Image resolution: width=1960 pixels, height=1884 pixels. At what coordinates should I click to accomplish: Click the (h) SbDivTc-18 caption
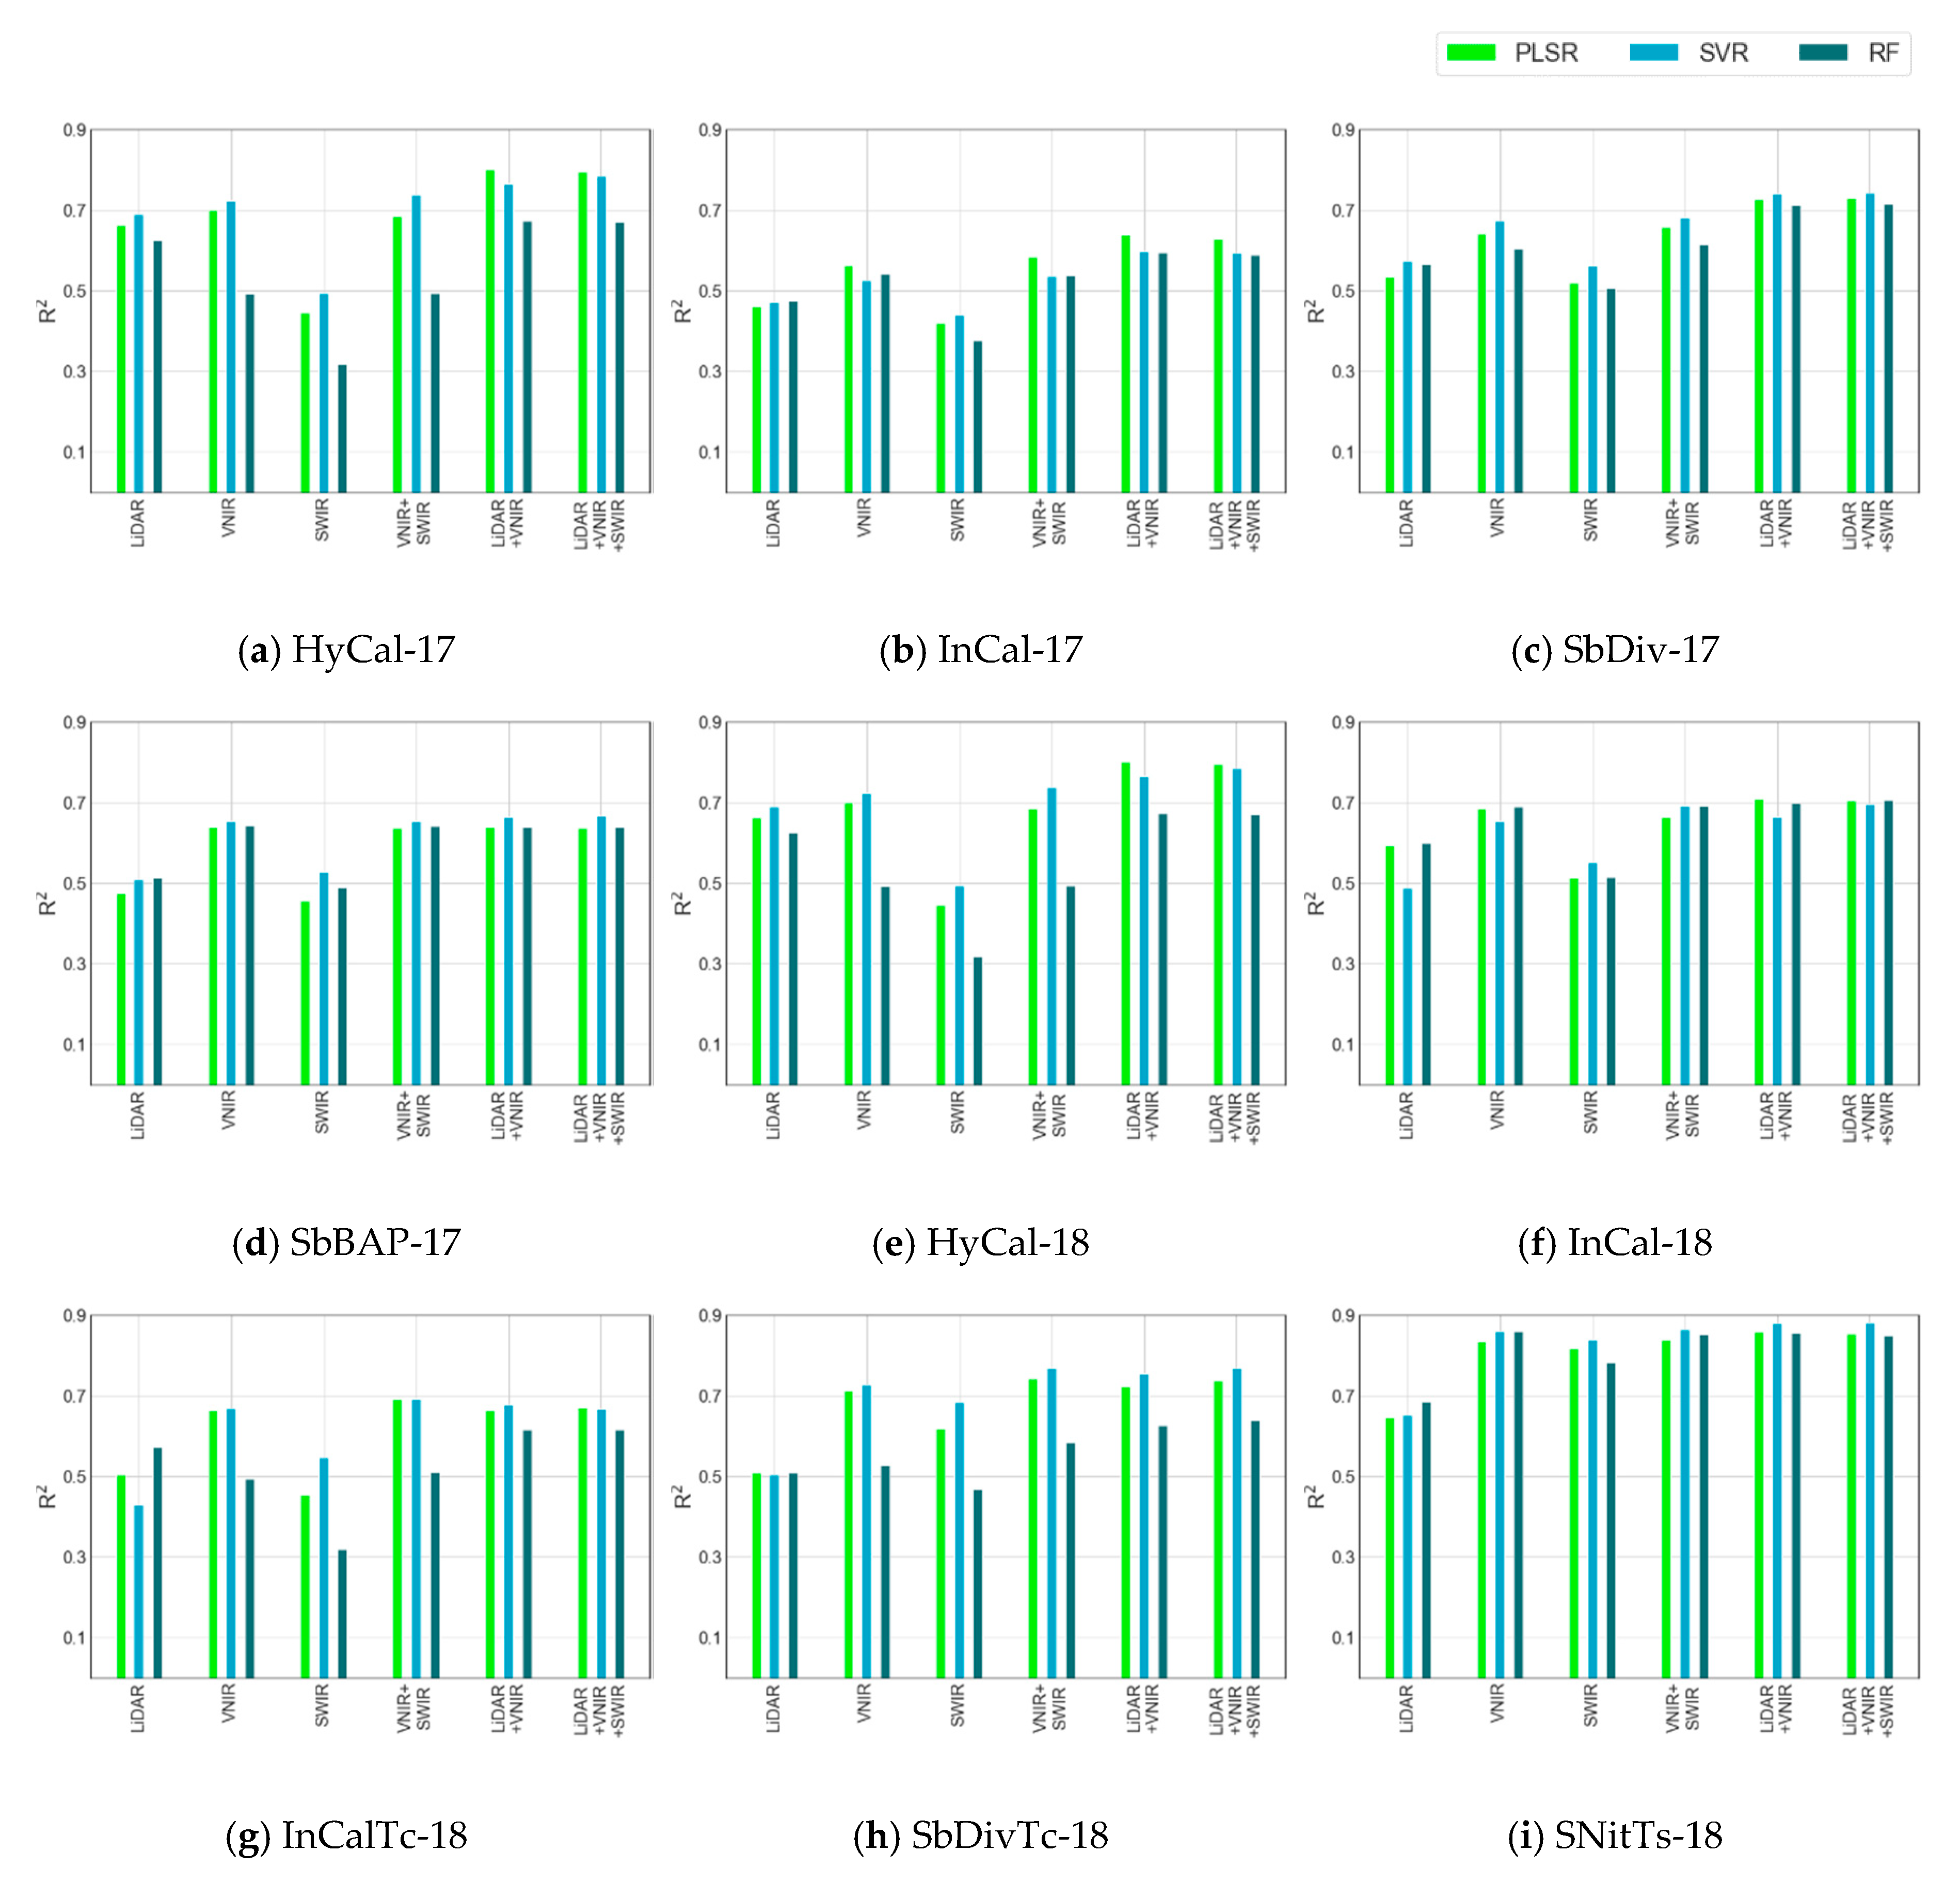click(980, 1835)
